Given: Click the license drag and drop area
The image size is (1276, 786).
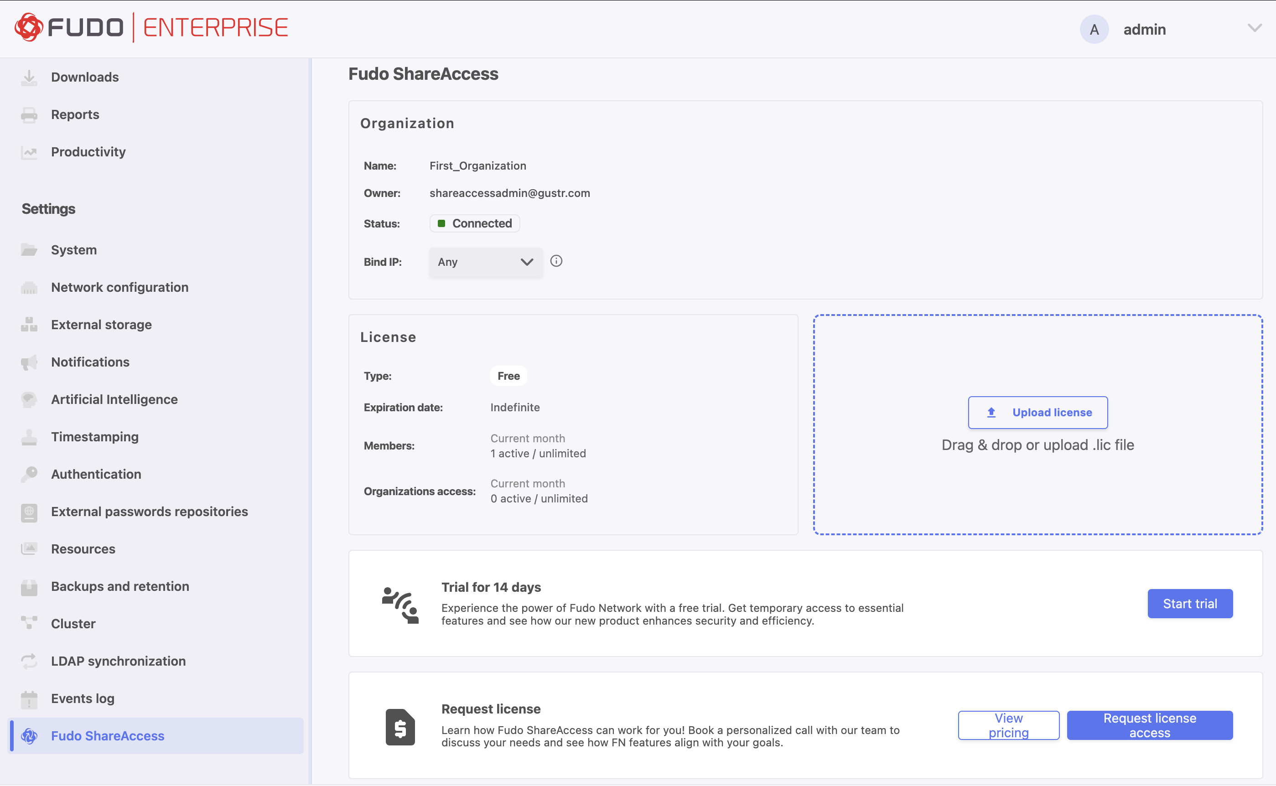Looking at the screenshot, I should [1038, 424].
